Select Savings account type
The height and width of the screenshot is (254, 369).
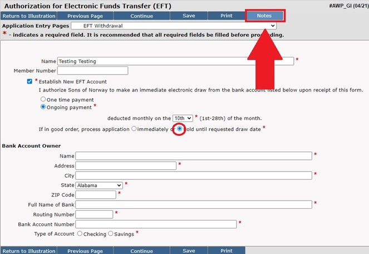pos(110,234)
